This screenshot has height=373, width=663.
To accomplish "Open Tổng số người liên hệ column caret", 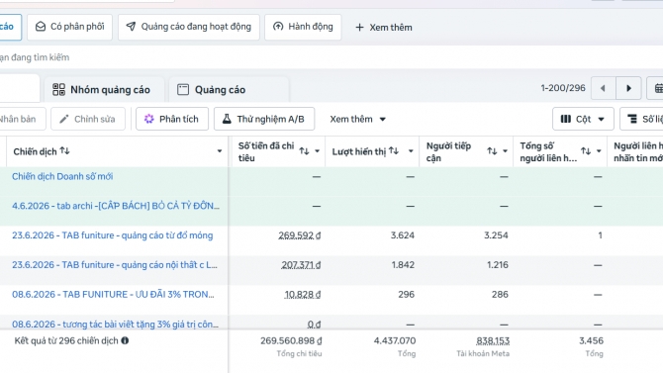I will [x=599, y=151].
